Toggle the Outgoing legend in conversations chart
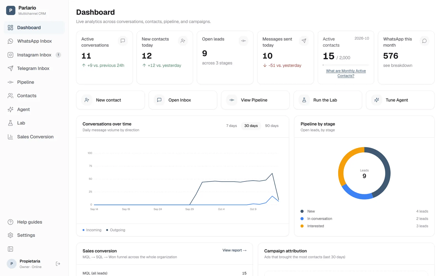The width and height of the screenshot is (442, 276). (x=116, y=230)
